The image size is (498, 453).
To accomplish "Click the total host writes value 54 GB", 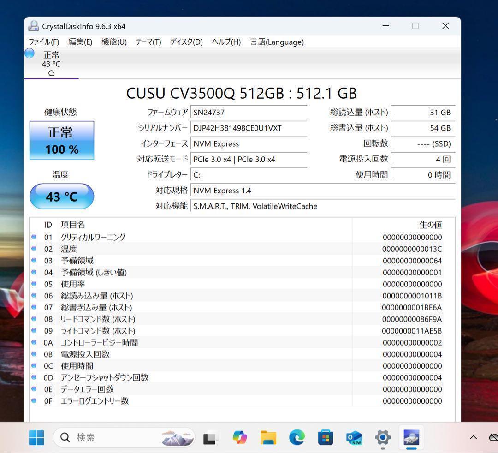I will 423,128.
